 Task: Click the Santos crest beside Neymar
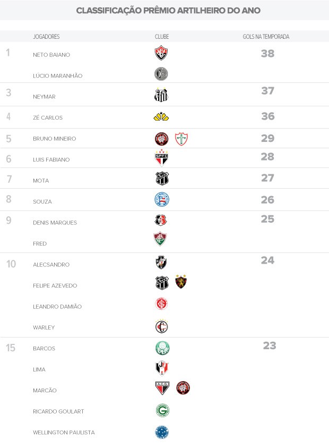pos(161,95)
